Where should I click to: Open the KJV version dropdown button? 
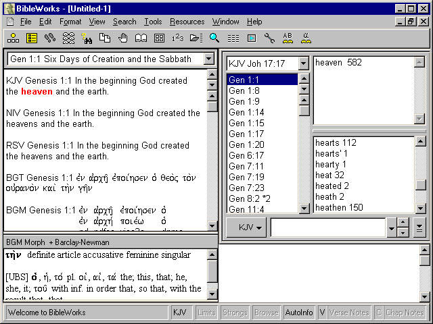pyautogui.click(x=246, y=227)
